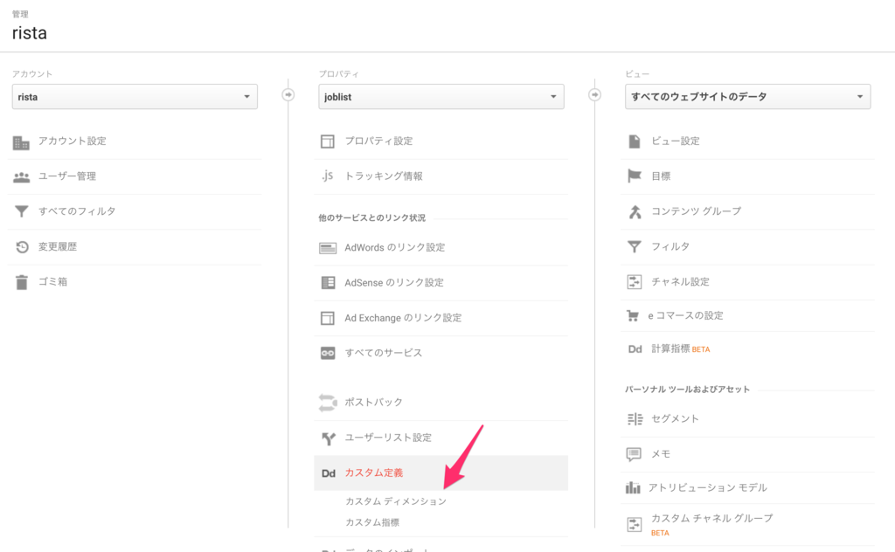The image size is (895, 552).
Task: Click the カスタム チャネル グループ icon
Action: pos(635,525)
